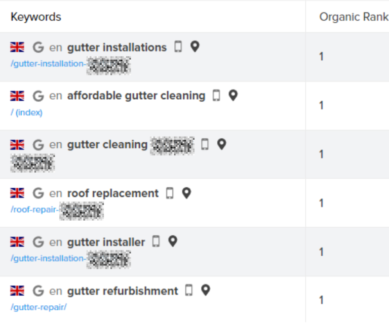Open the /gutter-repair/ page link
Image resolution: width=389 pixels, height=326 pixels.
point(38,307)
